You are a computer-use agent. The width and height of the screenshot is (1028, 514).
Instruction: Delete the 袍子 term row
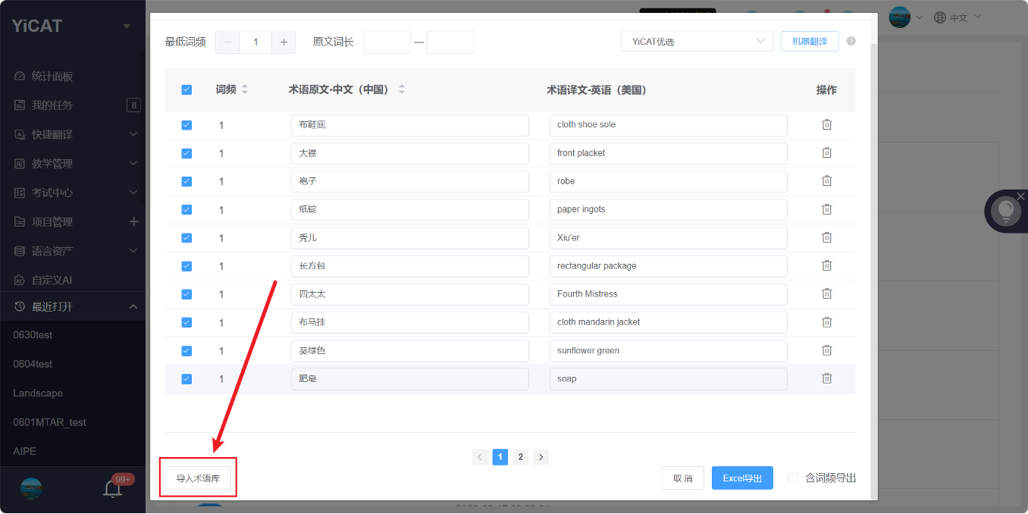pyautogui.click(x=826, y=180)
